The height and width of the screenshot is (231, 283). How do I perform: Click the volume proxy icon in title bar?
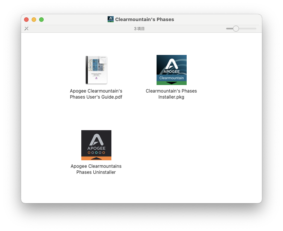(111, 19)
